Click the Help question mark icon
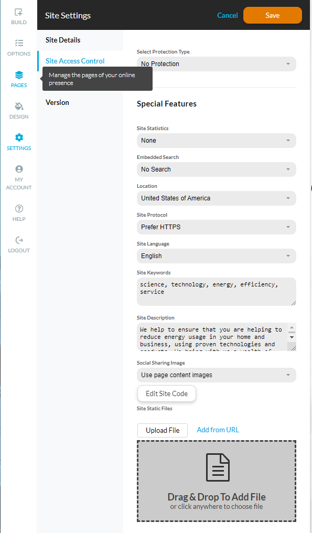Image resolution: width=312 pixels, height=533 pixels. coord(19,208)
